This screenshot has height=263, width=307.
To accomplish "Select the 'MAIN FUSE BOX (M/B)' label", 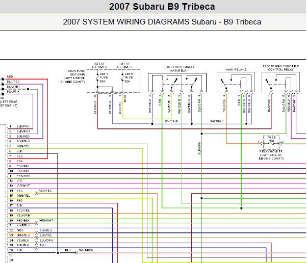I will pos(72,76).
